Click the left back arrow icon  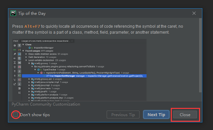coord(15,58)
